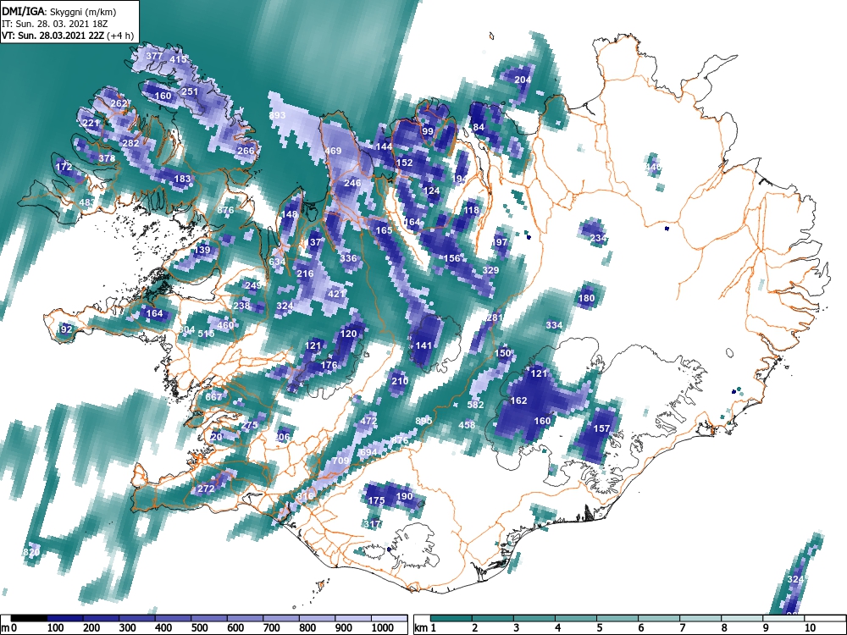
Task: Click the 156 visibility value
Action: pyautogui.click(x=451, y=258)
